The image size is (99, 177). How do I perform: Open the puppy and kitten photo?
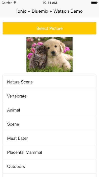click(x=49, y=55)
